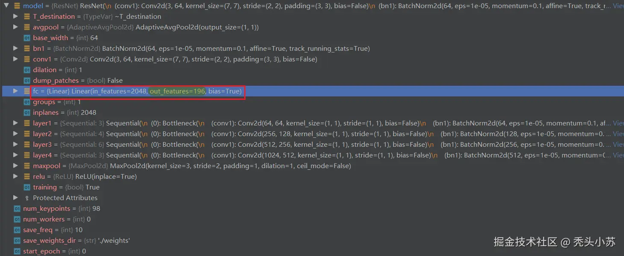Select the ReLU(inplace=True) value text
The width and height of the screenshot is (624, 256).
coord(106,177)
